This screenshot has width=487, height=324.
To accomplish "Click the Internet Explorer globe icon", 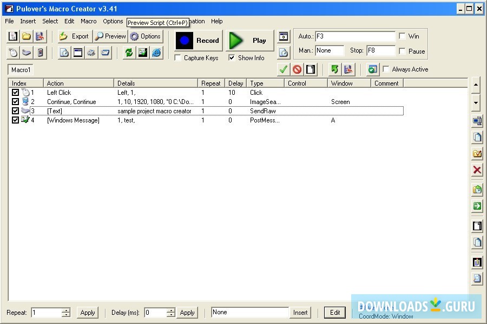I will 156,53.
